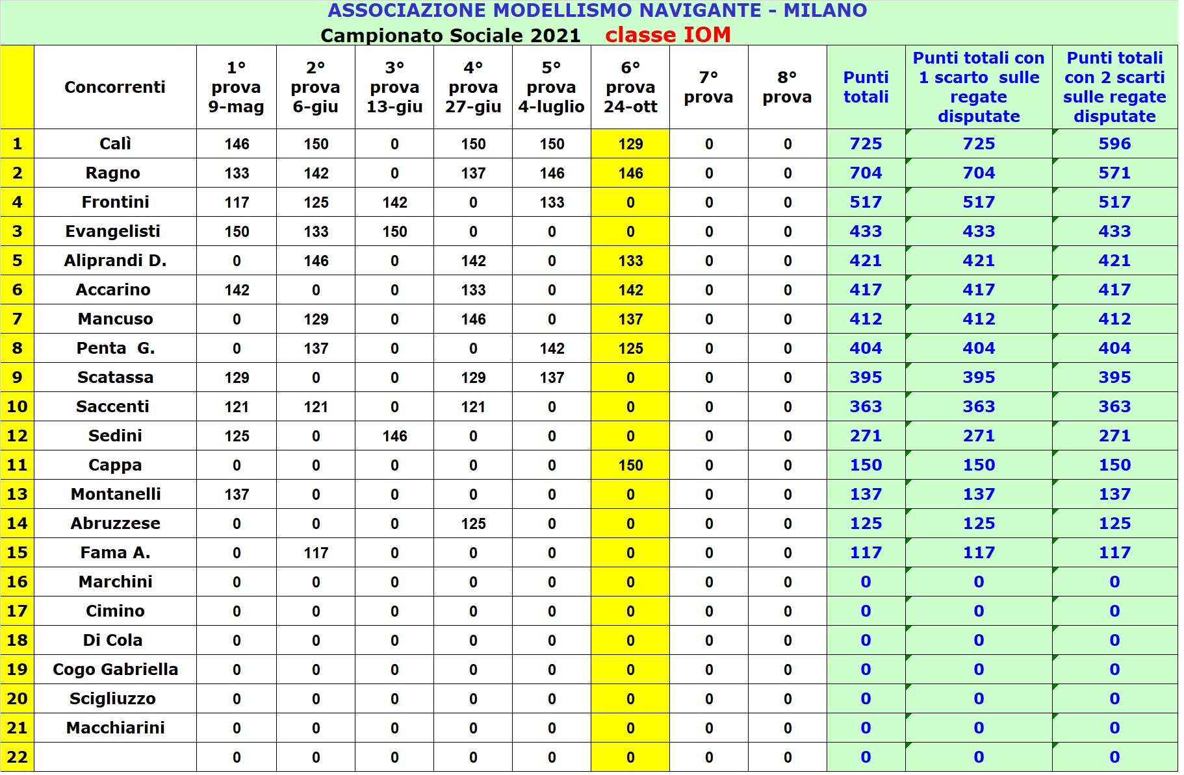This screenshot has width=1184, height=775.
Task: Select competitor name 'Fama A.'
Action: pyautogui.click(x=115, y=552)
